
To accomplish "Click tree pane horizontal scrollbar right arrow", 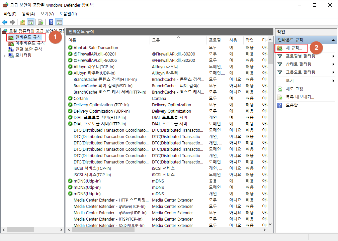I will pyautogui.click(x=61, y=230).
